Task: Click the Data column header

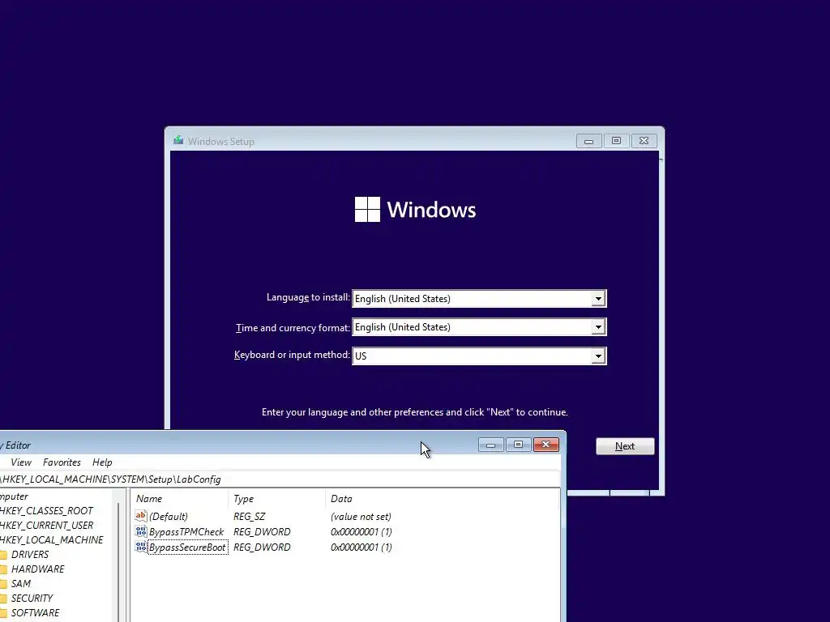Action: (x=442, y=499)
